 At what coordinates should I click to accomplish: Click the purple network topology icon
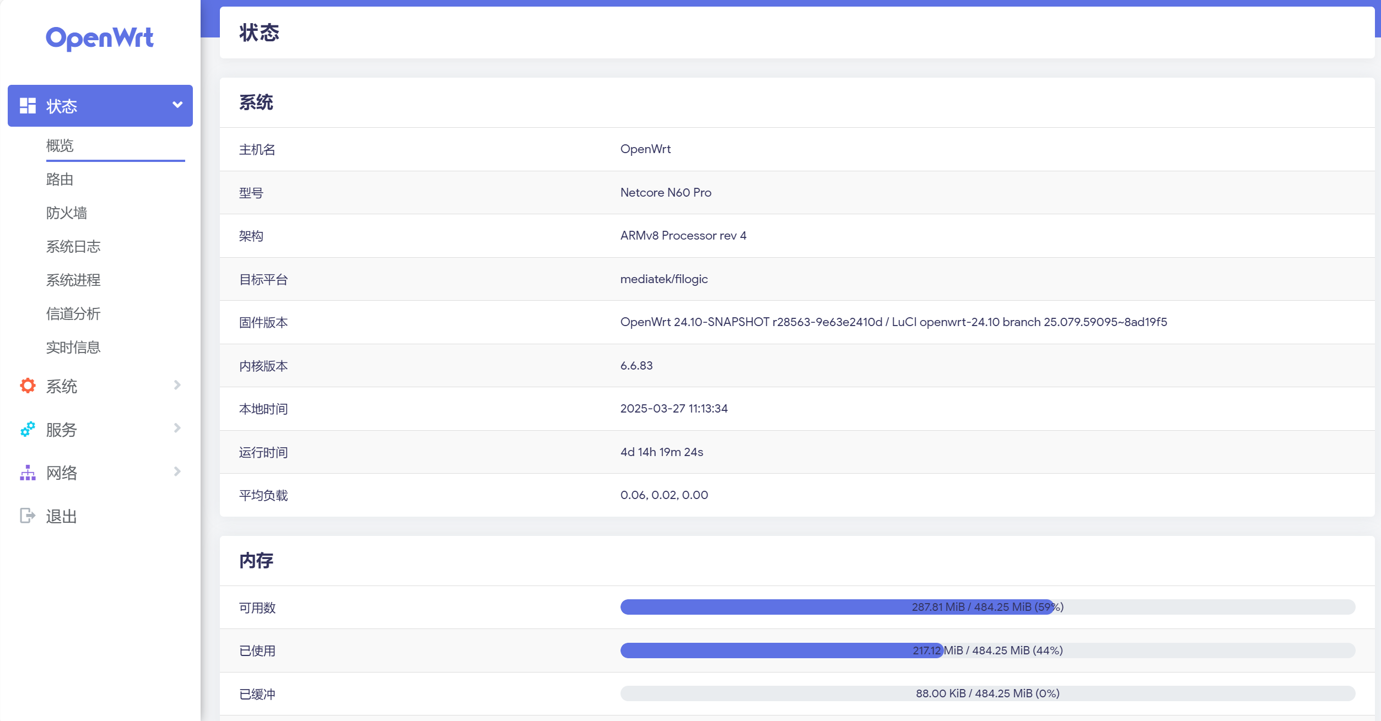click(28, 473)
